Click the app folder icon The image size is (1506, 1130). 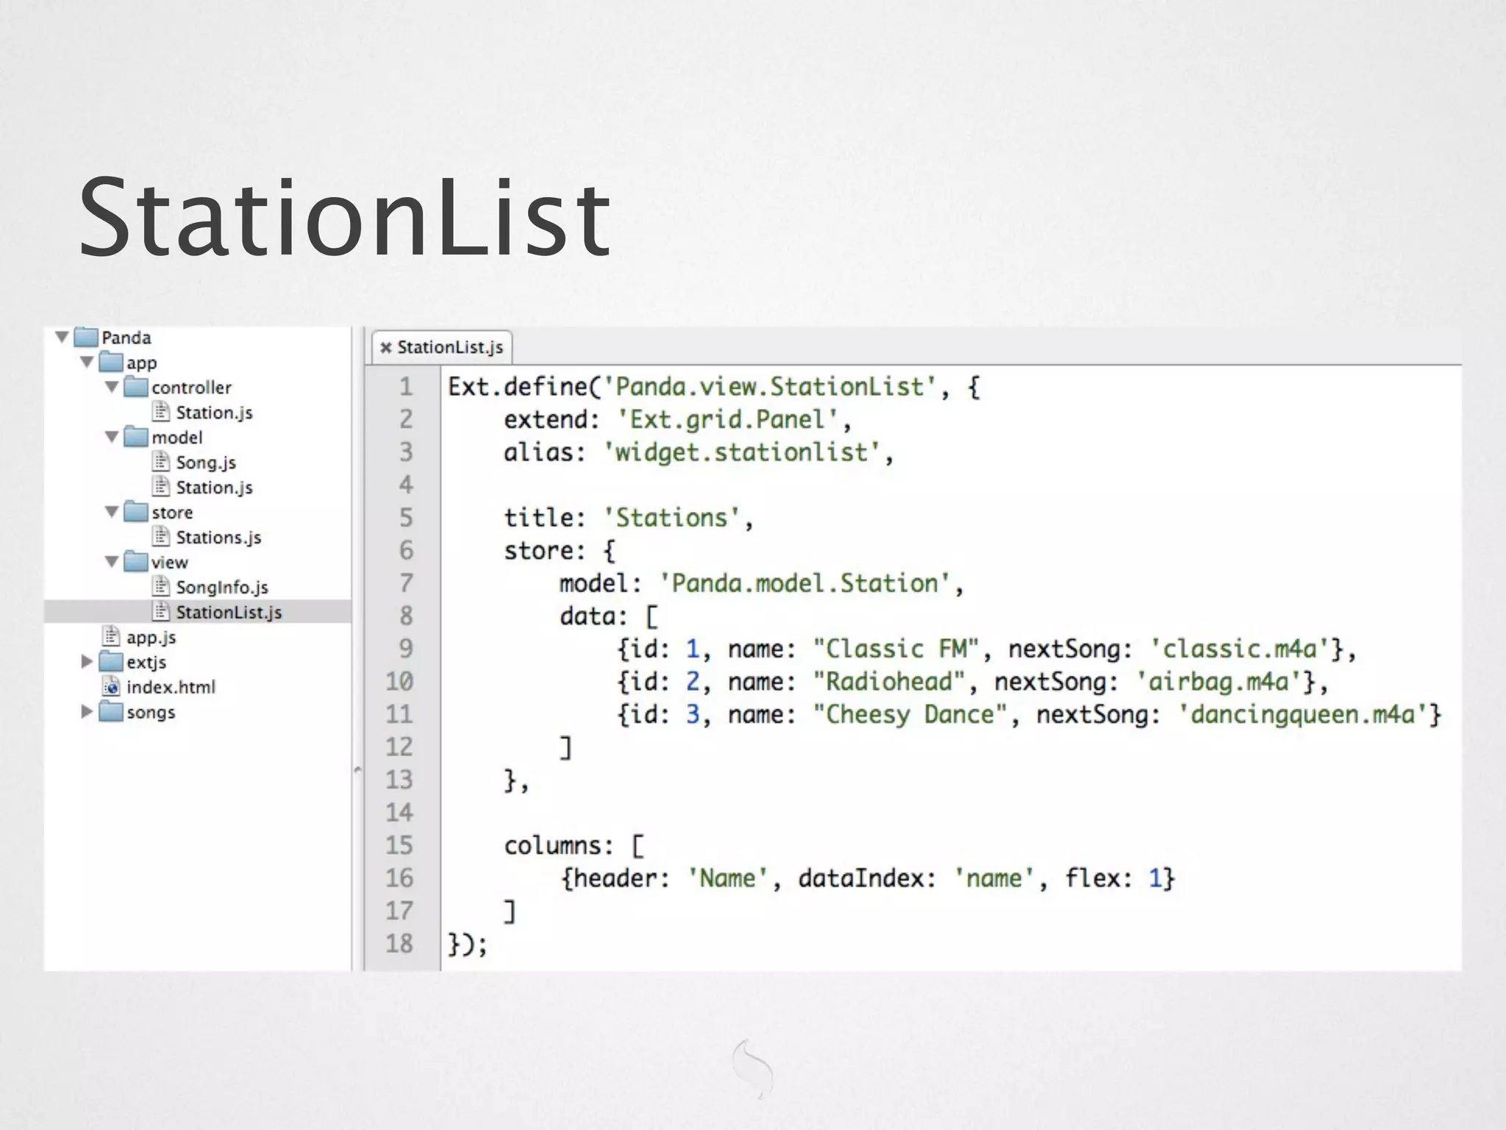point(111,362)
